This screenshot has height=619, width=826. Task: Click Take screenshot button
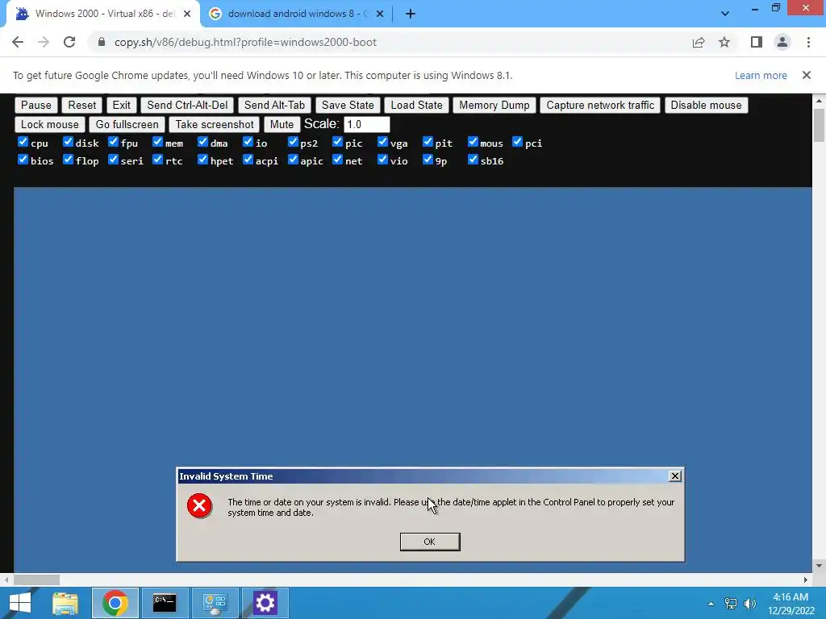[215, 125]
